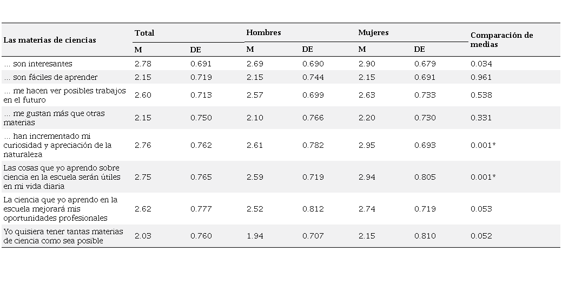This screenshot has width=562, height=286.
Task: Click the 'Las materias de ciencias' column header
Action: (50, 40)
